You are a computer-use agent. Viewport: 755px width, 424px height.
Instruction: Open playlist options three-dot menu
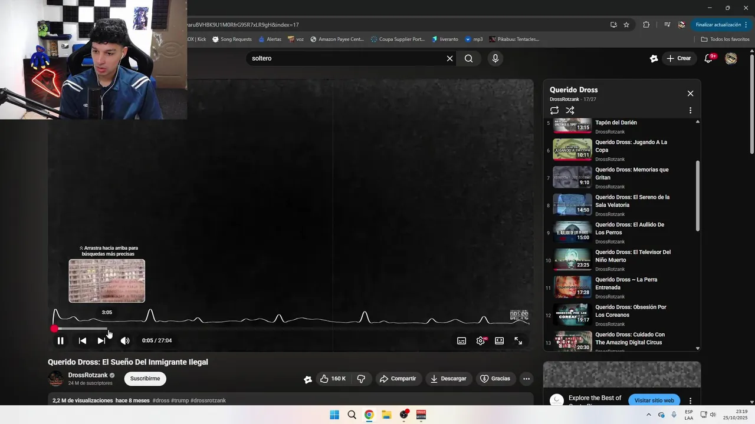pos(690,110)
